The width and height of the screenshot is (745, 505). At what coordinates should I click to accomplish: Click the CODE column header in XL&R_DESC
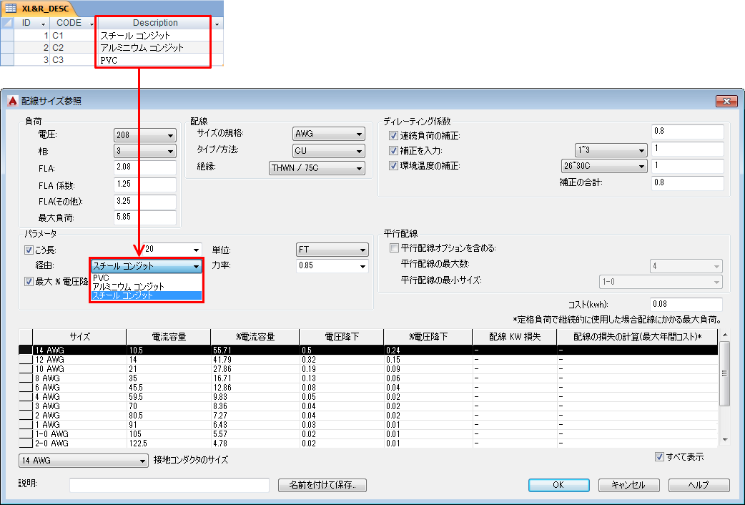[69, 23]
